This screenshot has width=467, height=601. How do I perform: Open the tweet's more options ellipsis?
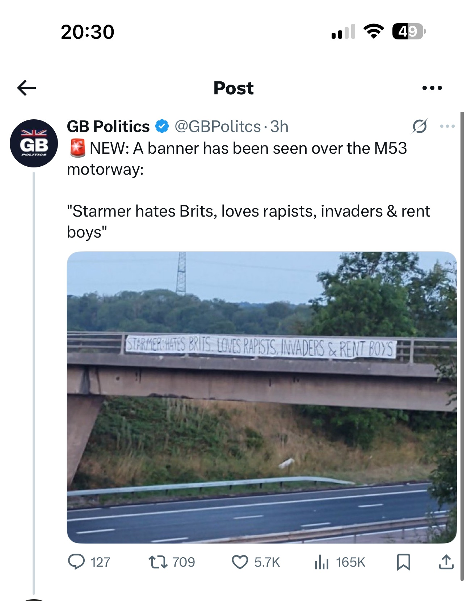point(447,126)
